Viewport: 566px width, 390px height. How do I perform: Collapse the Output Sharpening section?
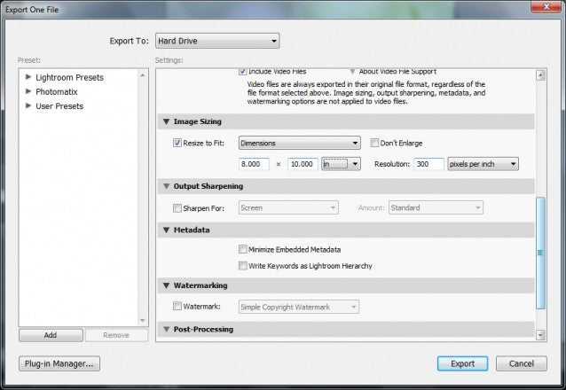click(166, 187)
